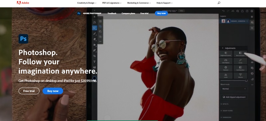Screen dimensions: 266x121
Task: Click the back arrow at iPad top-left
Action: coord(94,11)
